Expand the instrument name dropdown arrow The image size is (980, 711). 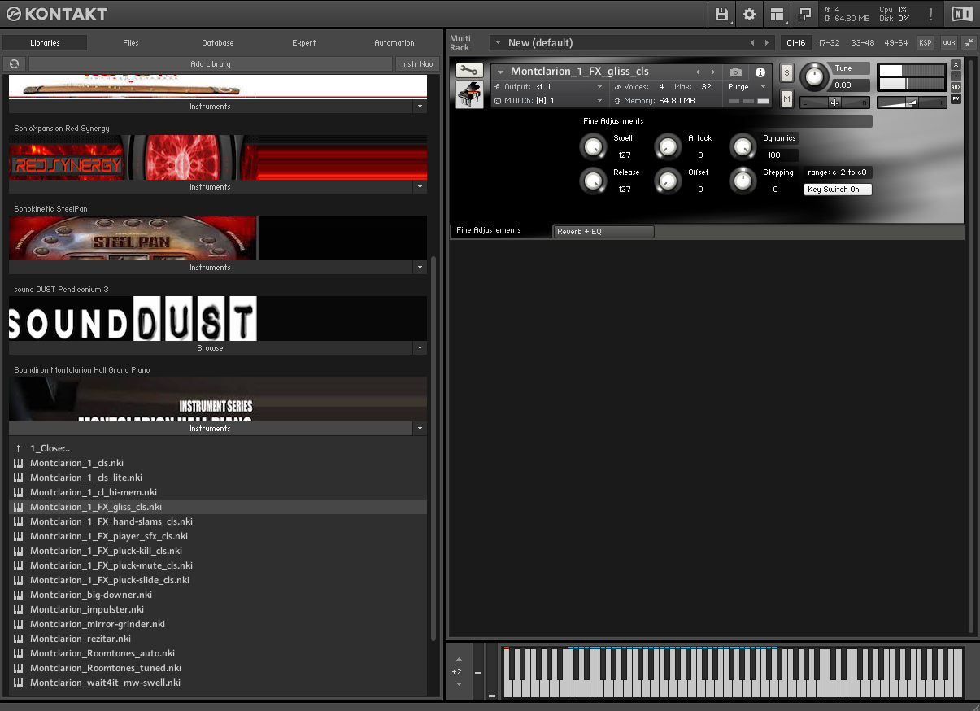tap(501, 72)
